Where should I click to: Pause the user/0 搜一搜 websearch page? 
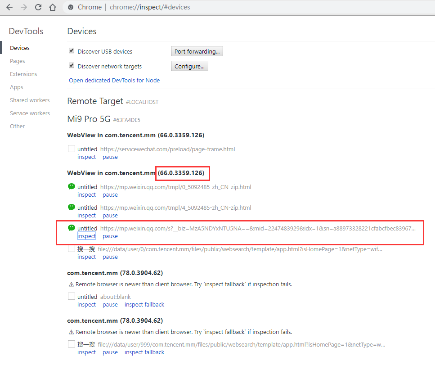pyautogui.click(x=110, y=257)
